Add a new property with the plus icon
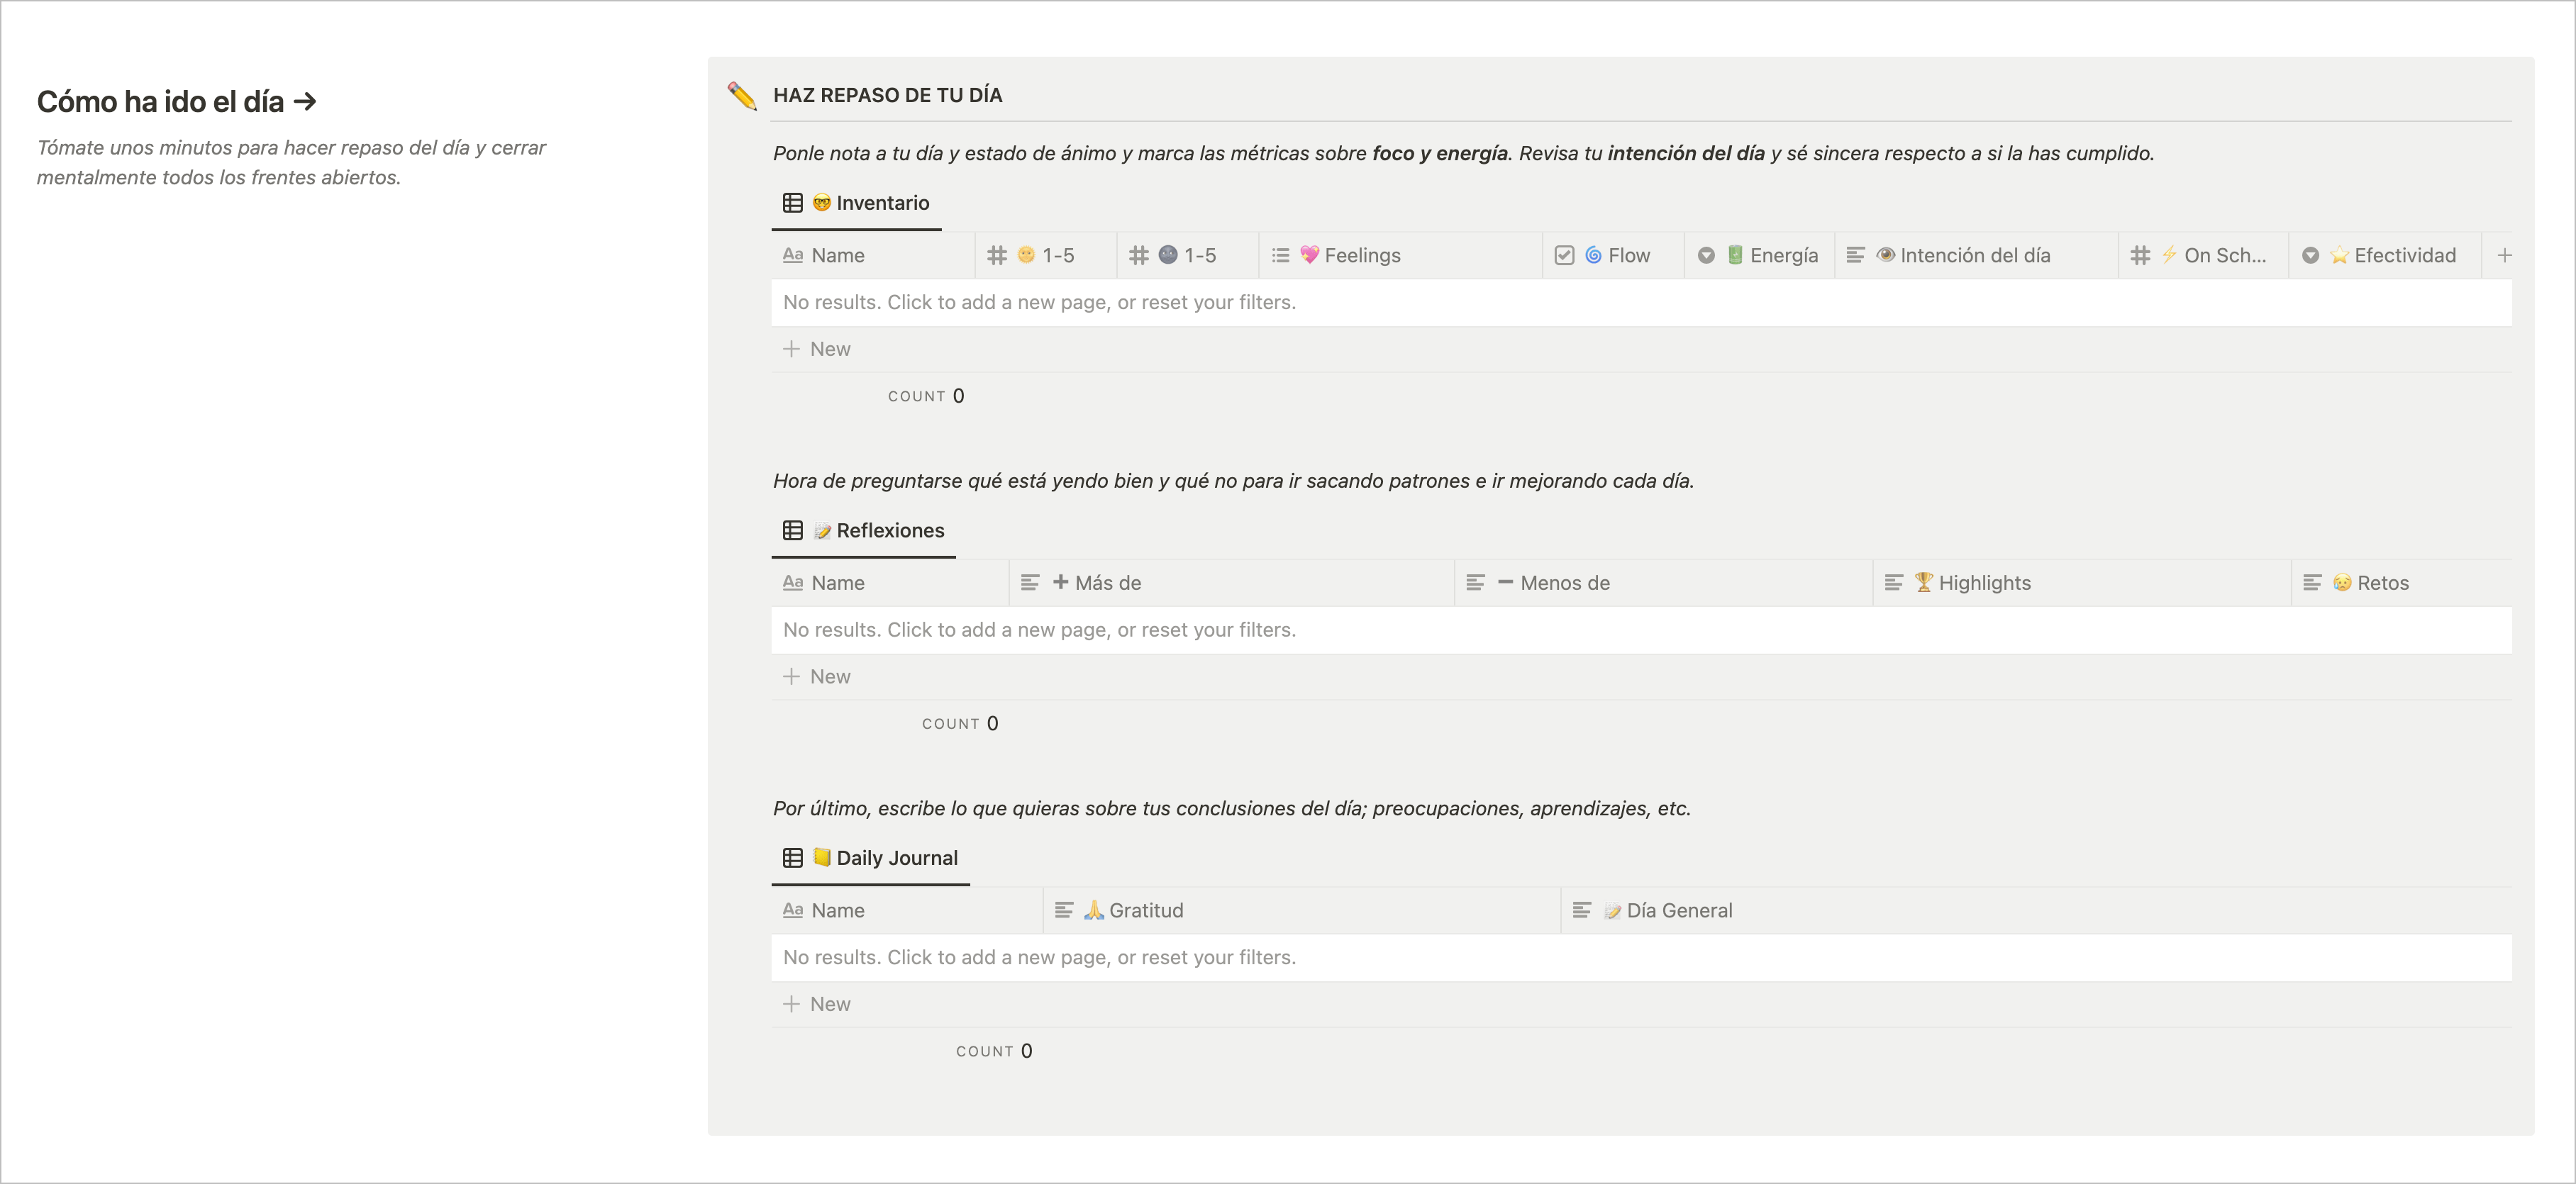The image size is (2576, 1184). (x=2504, y=256)
